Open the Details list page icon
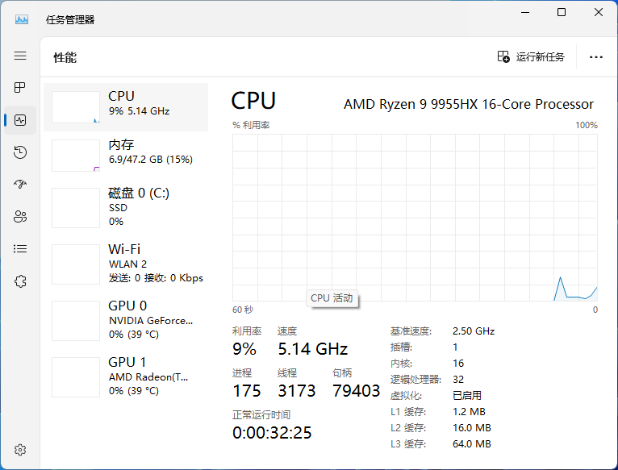The image size is (618, 470). (20, 248)
